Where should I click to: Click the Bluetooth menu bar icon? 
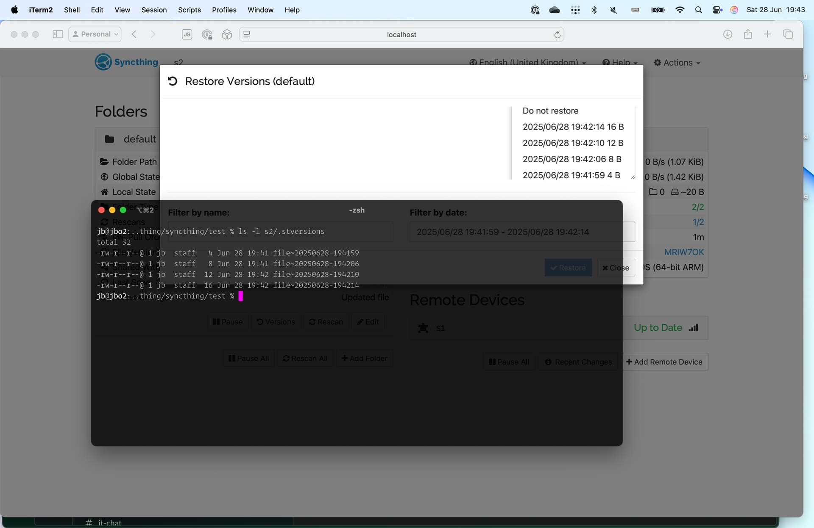(x=594, y=10)
